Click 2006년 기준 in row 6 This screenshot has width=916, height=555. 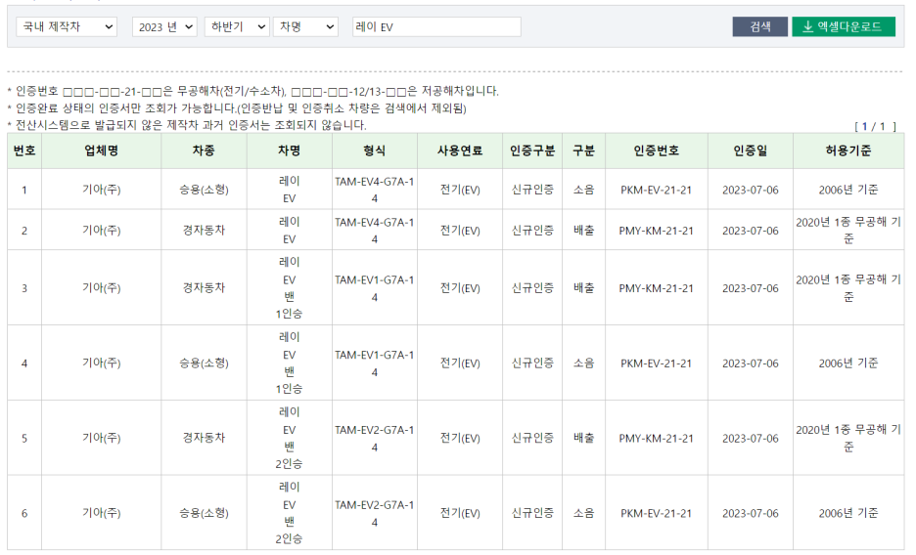(x=848, y=513)
